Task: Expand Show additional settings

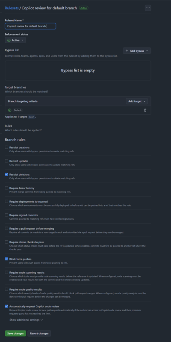Action: click(26, 320)
